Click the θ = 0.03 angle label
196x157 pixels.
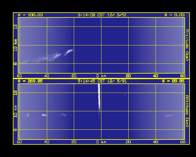174,15
